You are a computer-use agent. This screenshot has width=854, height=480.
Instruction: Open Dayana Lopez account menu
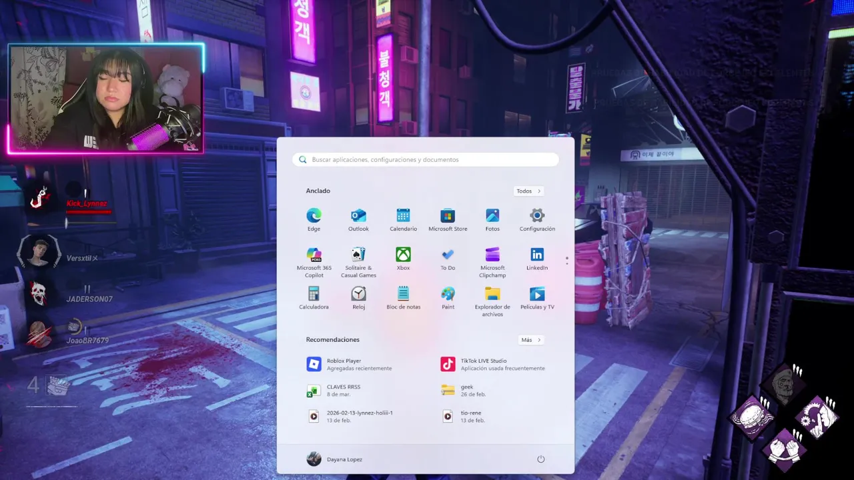pyautogui.click(x=334, y=459)
